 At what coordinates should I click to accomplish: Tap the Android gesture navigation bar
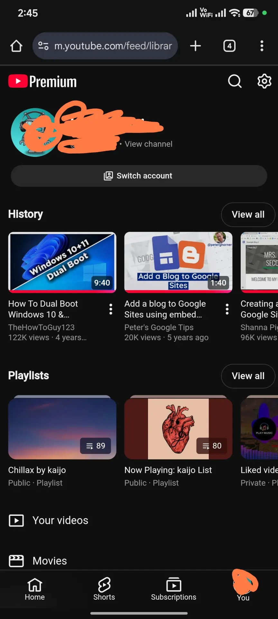[x=139, y=613]
